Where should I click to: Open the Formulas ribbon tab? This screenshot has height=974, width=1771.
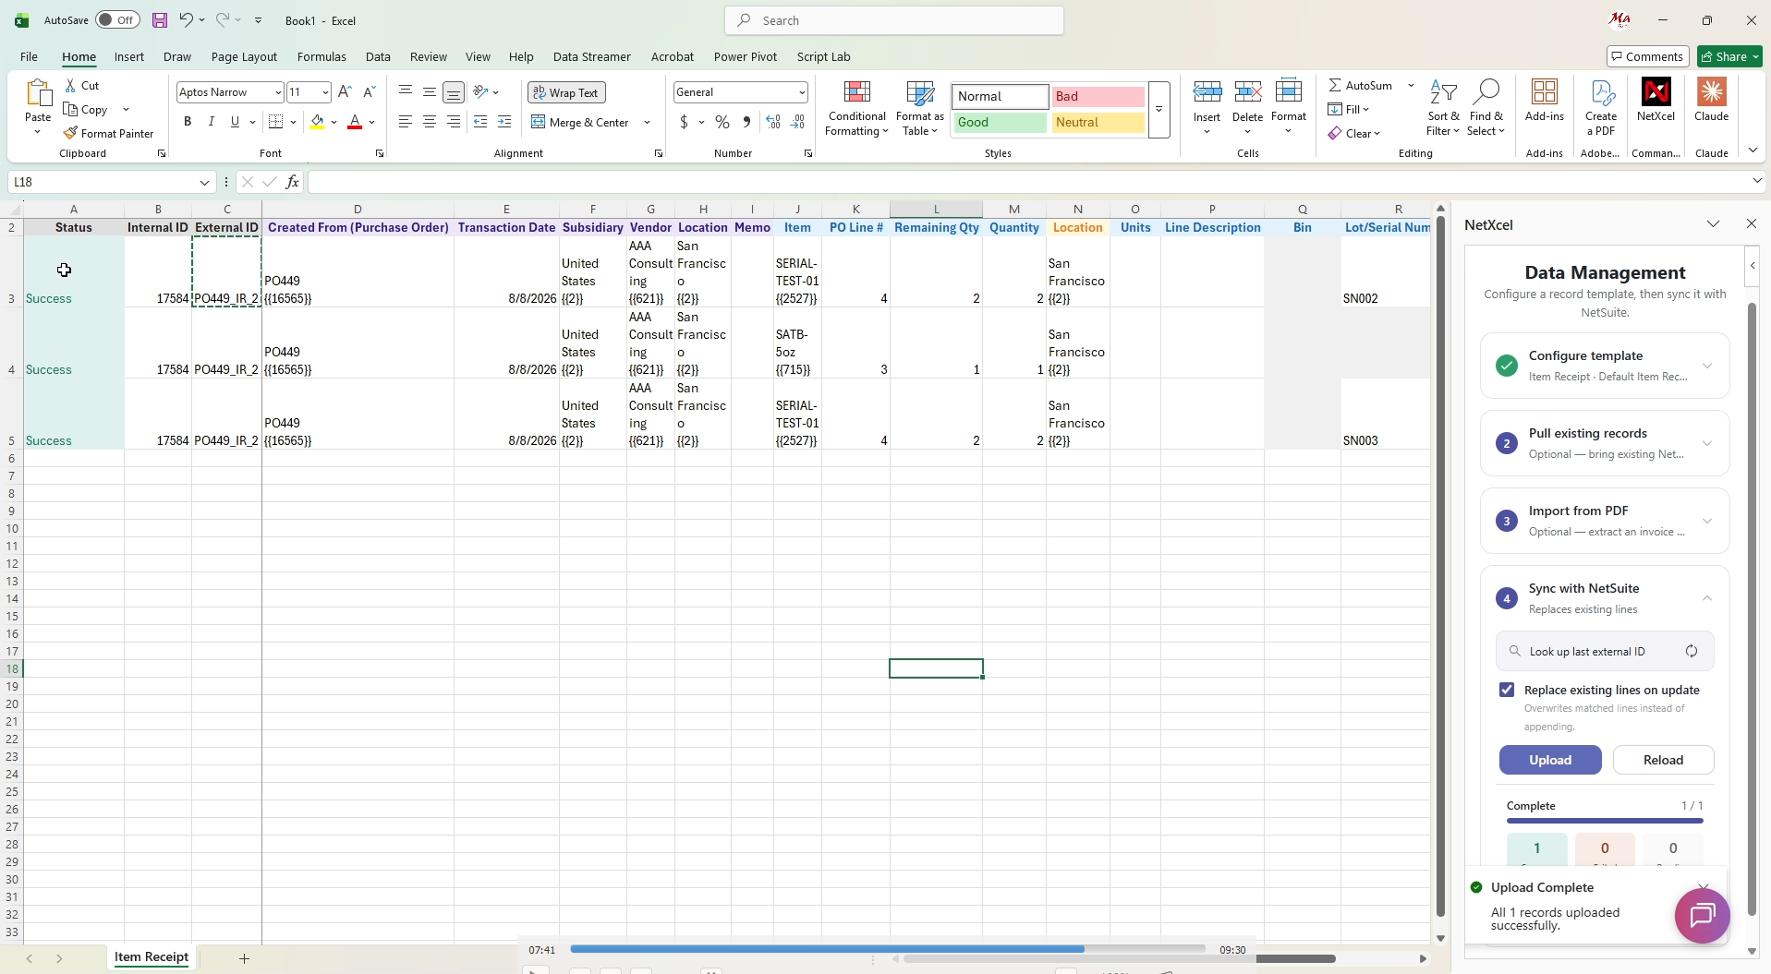point(321,56)
